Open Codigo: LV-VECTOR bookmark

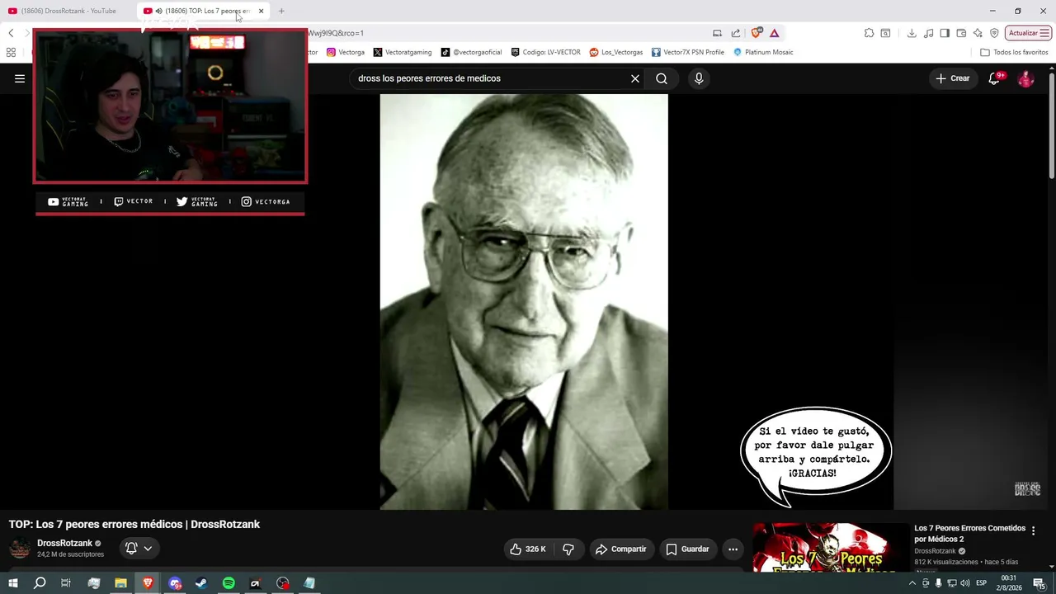coord(545,52)
